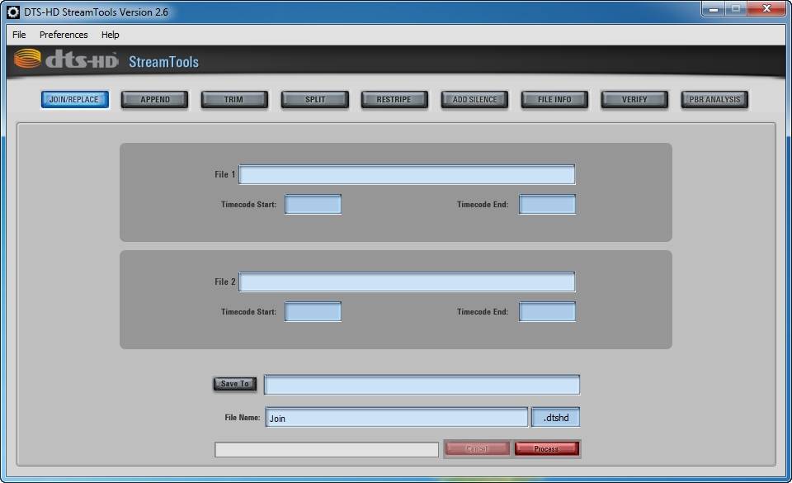
Task: Switch to the VERIFY tool
Action: coord(634,100)
